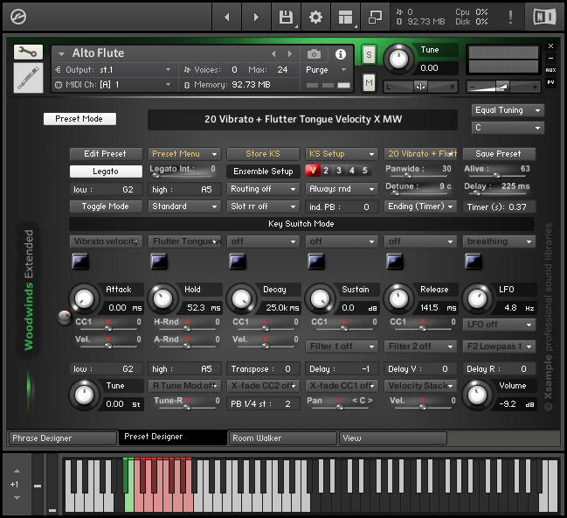Screen dimensions: 567x518
Task: Go to the previous preset arrow in top toolbar
Action: pos(227,17)
